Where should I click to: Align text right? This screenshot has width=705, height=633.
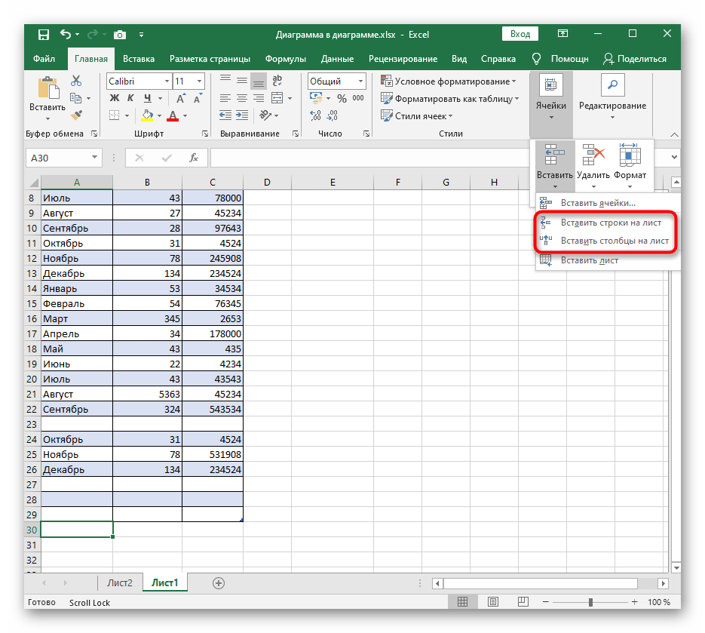[x=259, y=98]
